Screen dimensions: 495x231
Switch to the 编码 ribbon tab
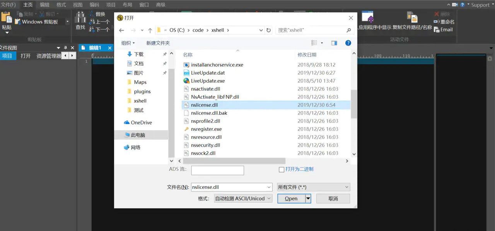click(x=94, y=5)
